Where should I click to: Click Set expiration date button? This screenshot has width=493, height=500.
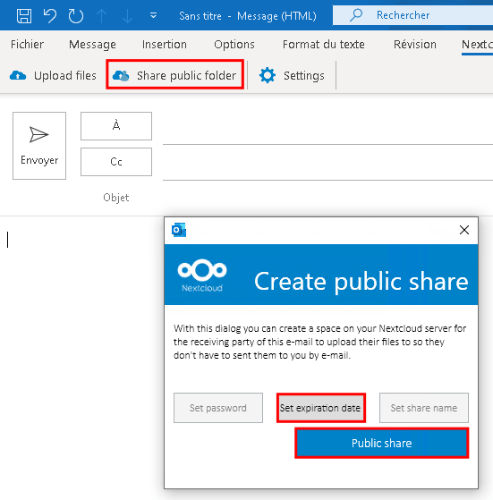pyautogui.click(x=321, y=408)
